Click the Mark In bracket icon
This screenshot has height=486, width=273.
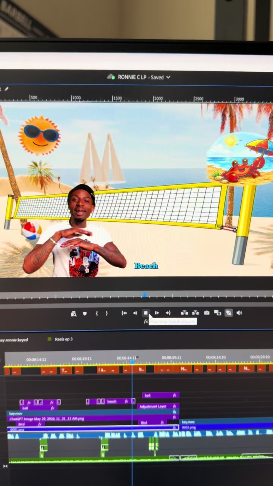pyautogui.click(x=97, y=313)
